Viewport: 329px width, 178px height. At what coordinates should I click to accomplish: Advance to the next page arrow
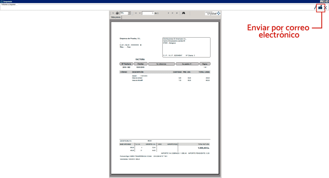coord(169,13)
